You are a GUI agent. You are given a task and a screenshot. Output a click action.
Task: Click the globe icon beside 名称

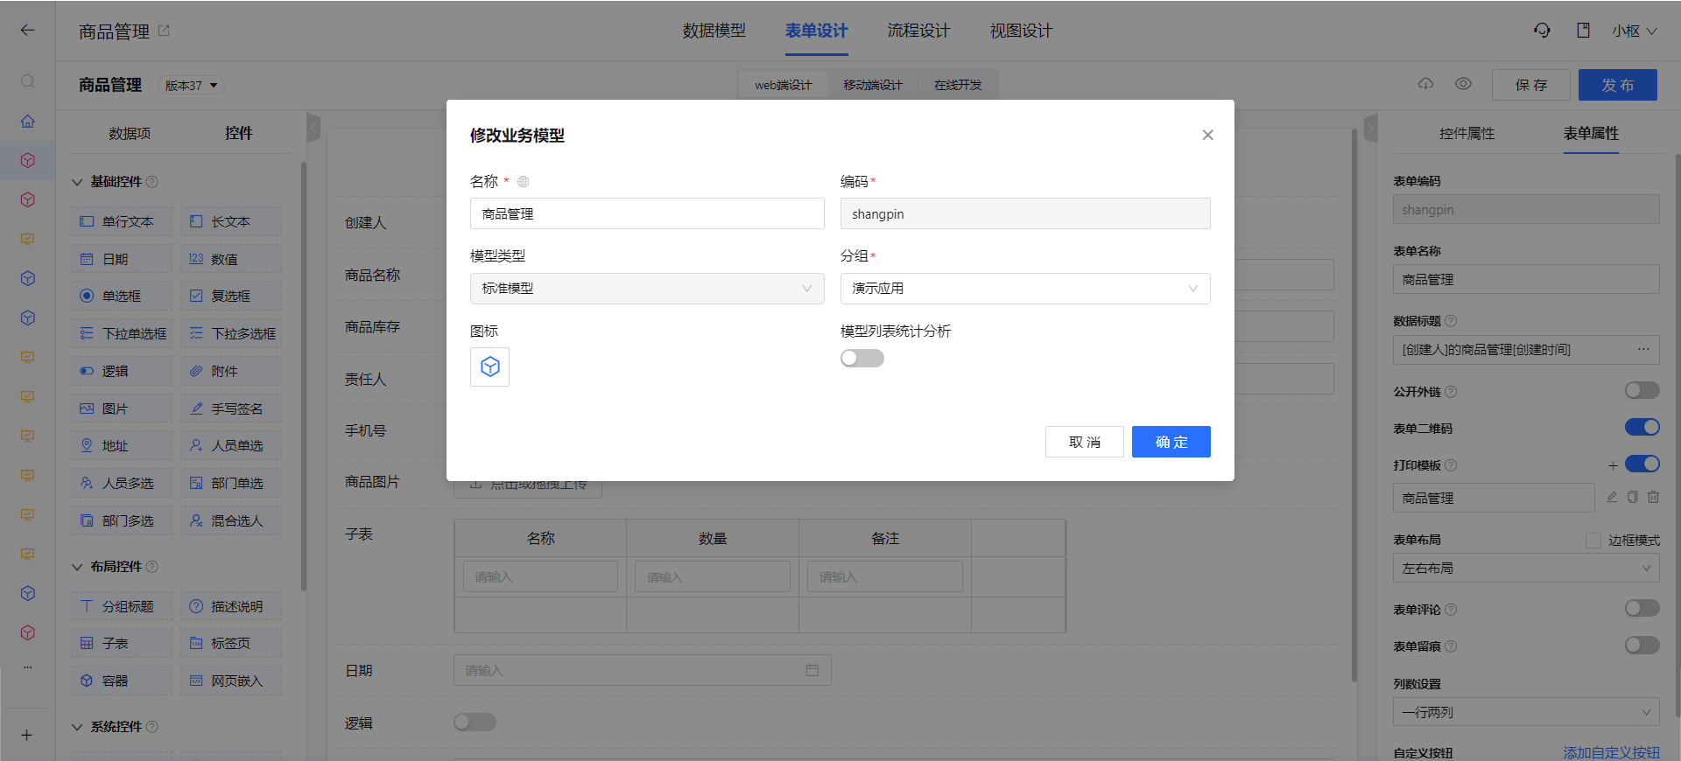[524, 182]
